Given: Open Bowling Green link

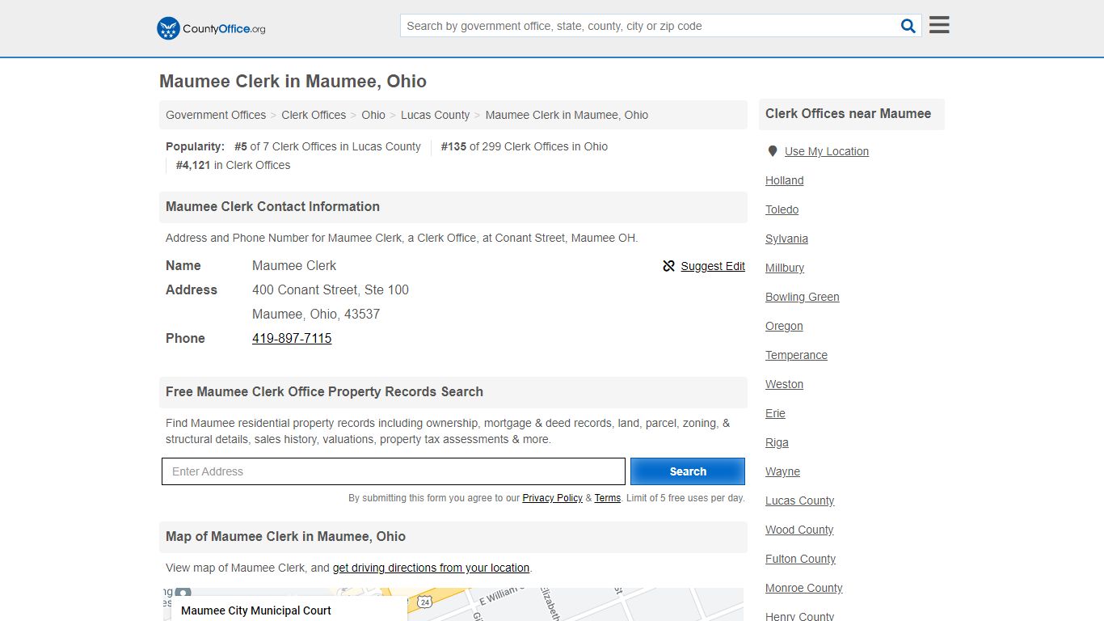Looking at the screenshot, I should [802, 297].
